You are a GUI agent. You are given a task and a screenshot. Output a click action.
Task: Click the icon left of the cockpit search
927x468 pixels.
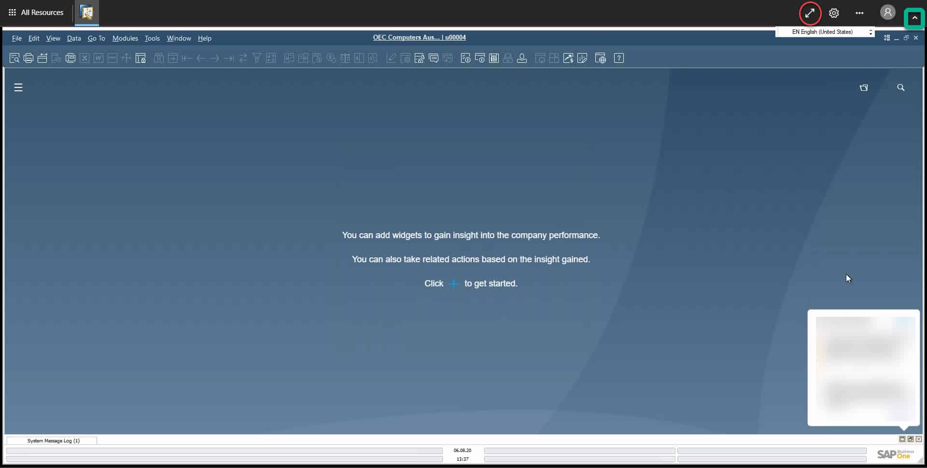(864, 87)
